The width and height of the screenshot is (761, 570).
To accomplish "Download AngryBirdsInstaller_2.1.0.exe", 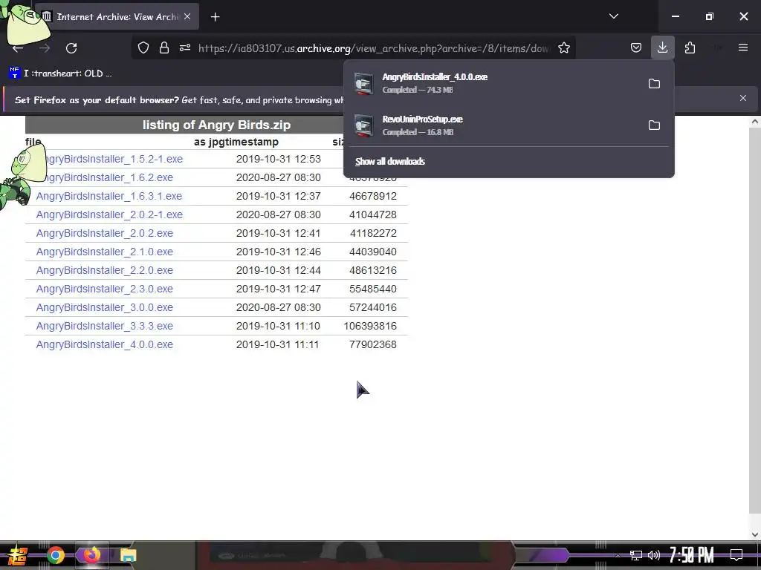I will tap(104, 252).
